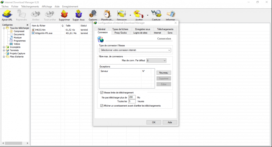Image resolution: width=272 pixels, height=147 pixels.
Task: Click the heures field showing 5
Action: (x=132, y=101)
